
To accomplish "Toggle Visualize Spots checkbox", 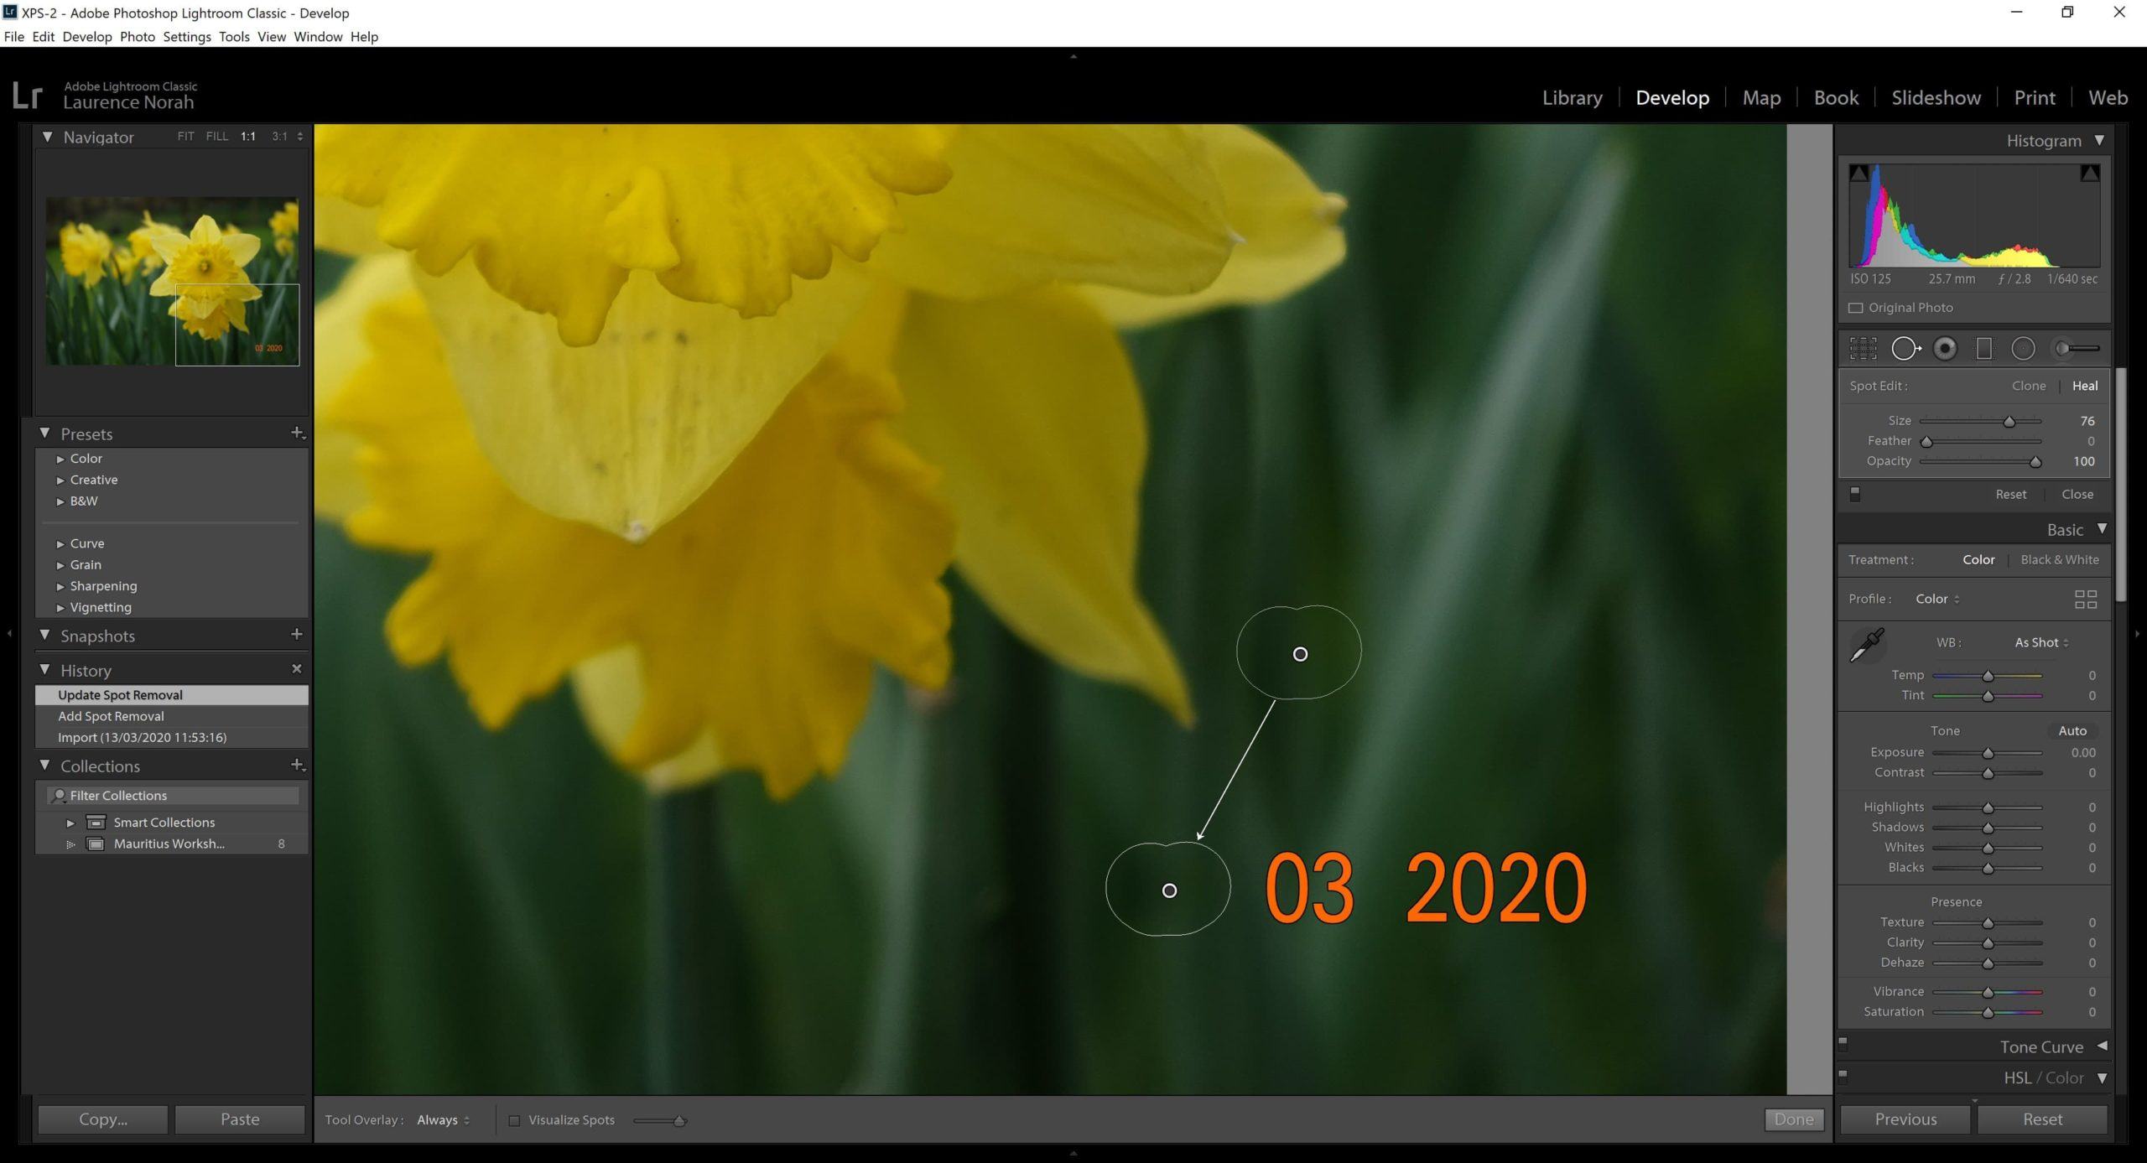I will tap(512, 1120).
